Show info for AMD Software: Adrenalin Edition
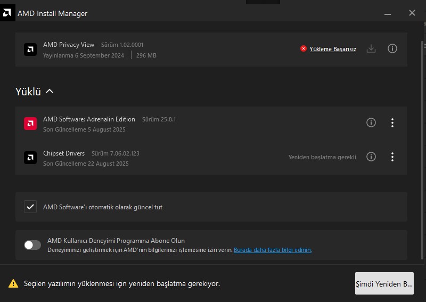The image size is (426, 302). 371,123
